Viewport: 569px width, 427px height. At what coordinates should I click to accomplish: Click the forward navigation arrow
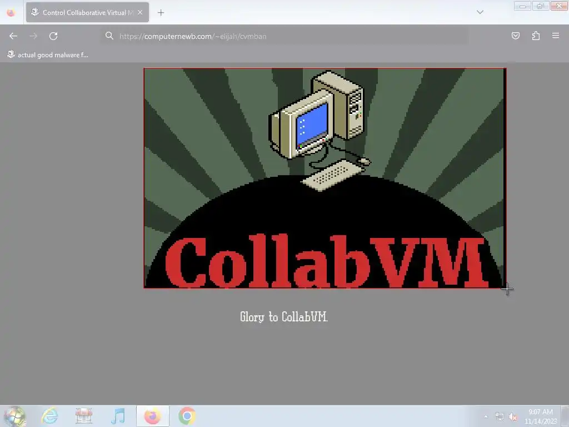pyautogui.click(x=33, y=36)
